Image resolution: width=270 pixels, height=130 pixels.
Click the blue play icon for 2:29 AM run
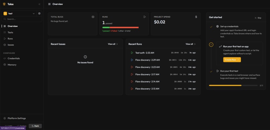coord(132,60)
